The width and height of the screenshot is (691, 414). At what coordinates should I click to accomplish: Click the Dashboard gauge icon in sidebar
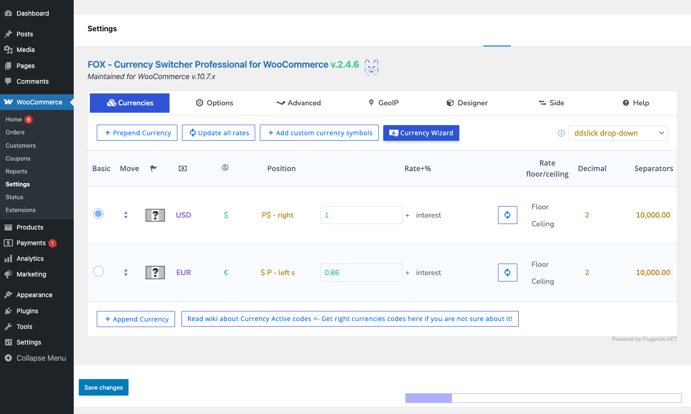click(8, 13)
